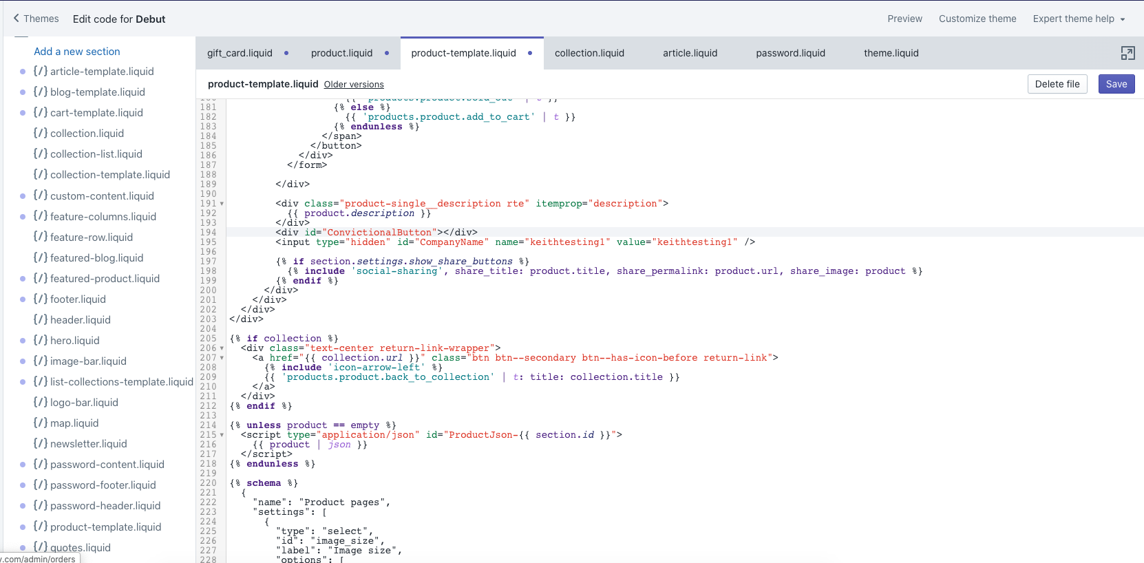Open the Customize theme link
Viewport: 1144px width, 563px height.
(x=977, y=19)
